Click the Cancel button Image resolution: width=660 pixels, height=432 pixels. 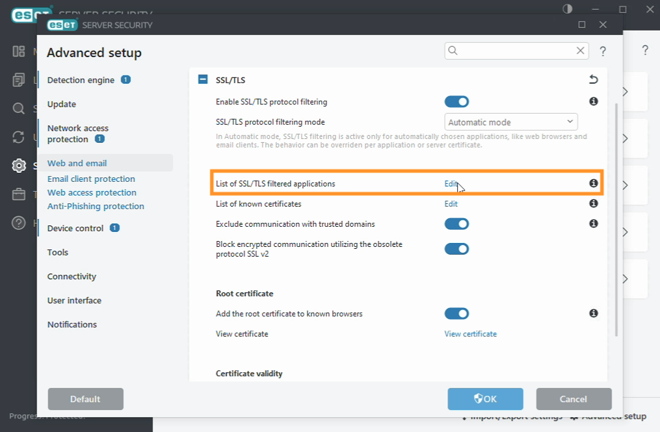click(574, 399)
